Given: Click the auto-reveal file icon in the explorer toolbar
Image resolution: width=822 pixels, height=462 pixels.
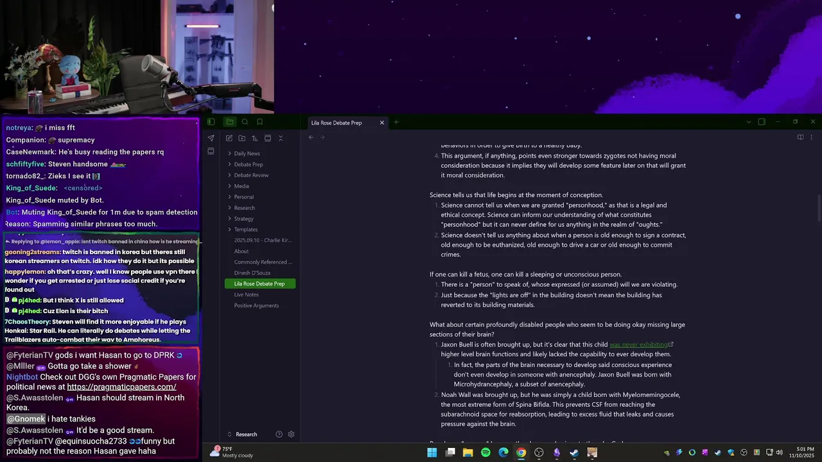Looking at the screenshot, I should [268, 138].
